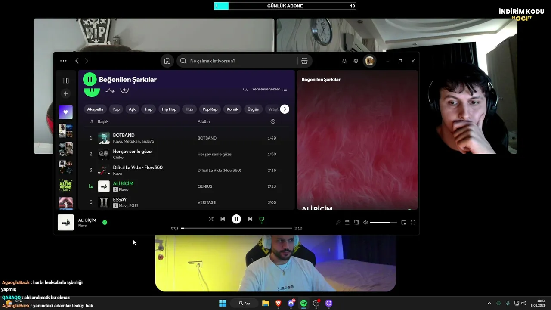This screenshot has width=551, height=310.
Task: Select the Pop Rap filter chip
Action: (x=210, y=109)
